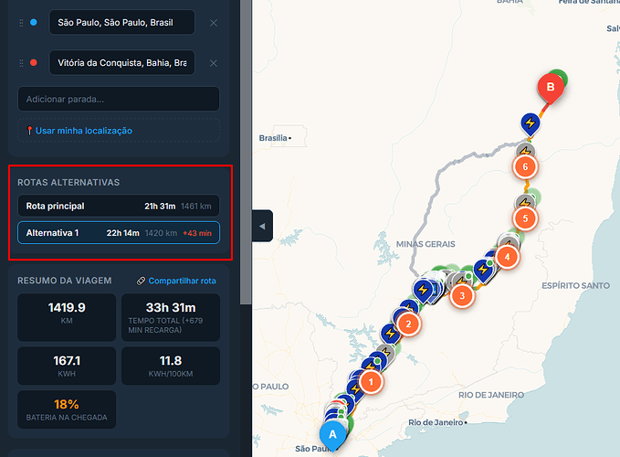Screen dimensions: 620x457
Task: Click charging stop marker 2
Action: point(408,324)
